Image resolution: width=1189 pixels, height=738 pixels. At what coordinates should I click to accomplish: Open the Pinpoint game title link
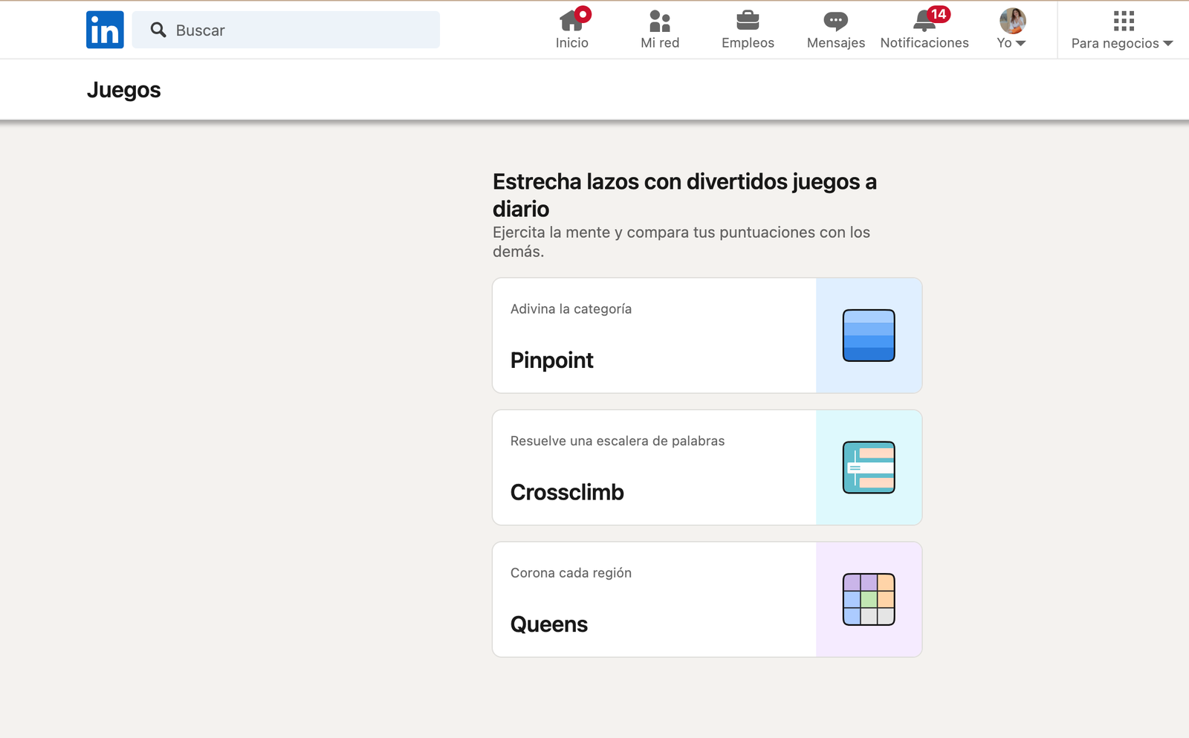(551, 360)
